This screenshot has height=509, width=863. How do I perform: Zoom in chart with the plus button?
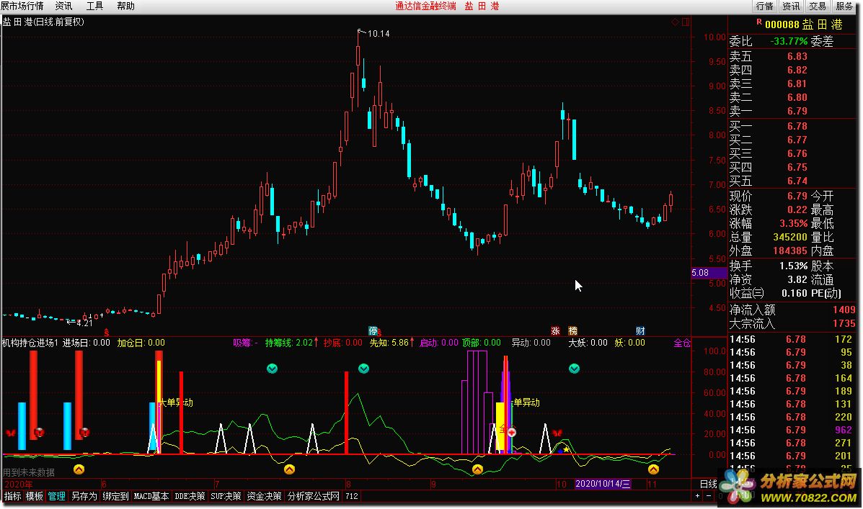697,496
